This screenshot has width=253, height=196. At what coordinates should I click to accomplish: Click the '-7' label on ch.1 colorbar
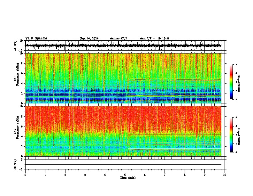coord(235,99)
